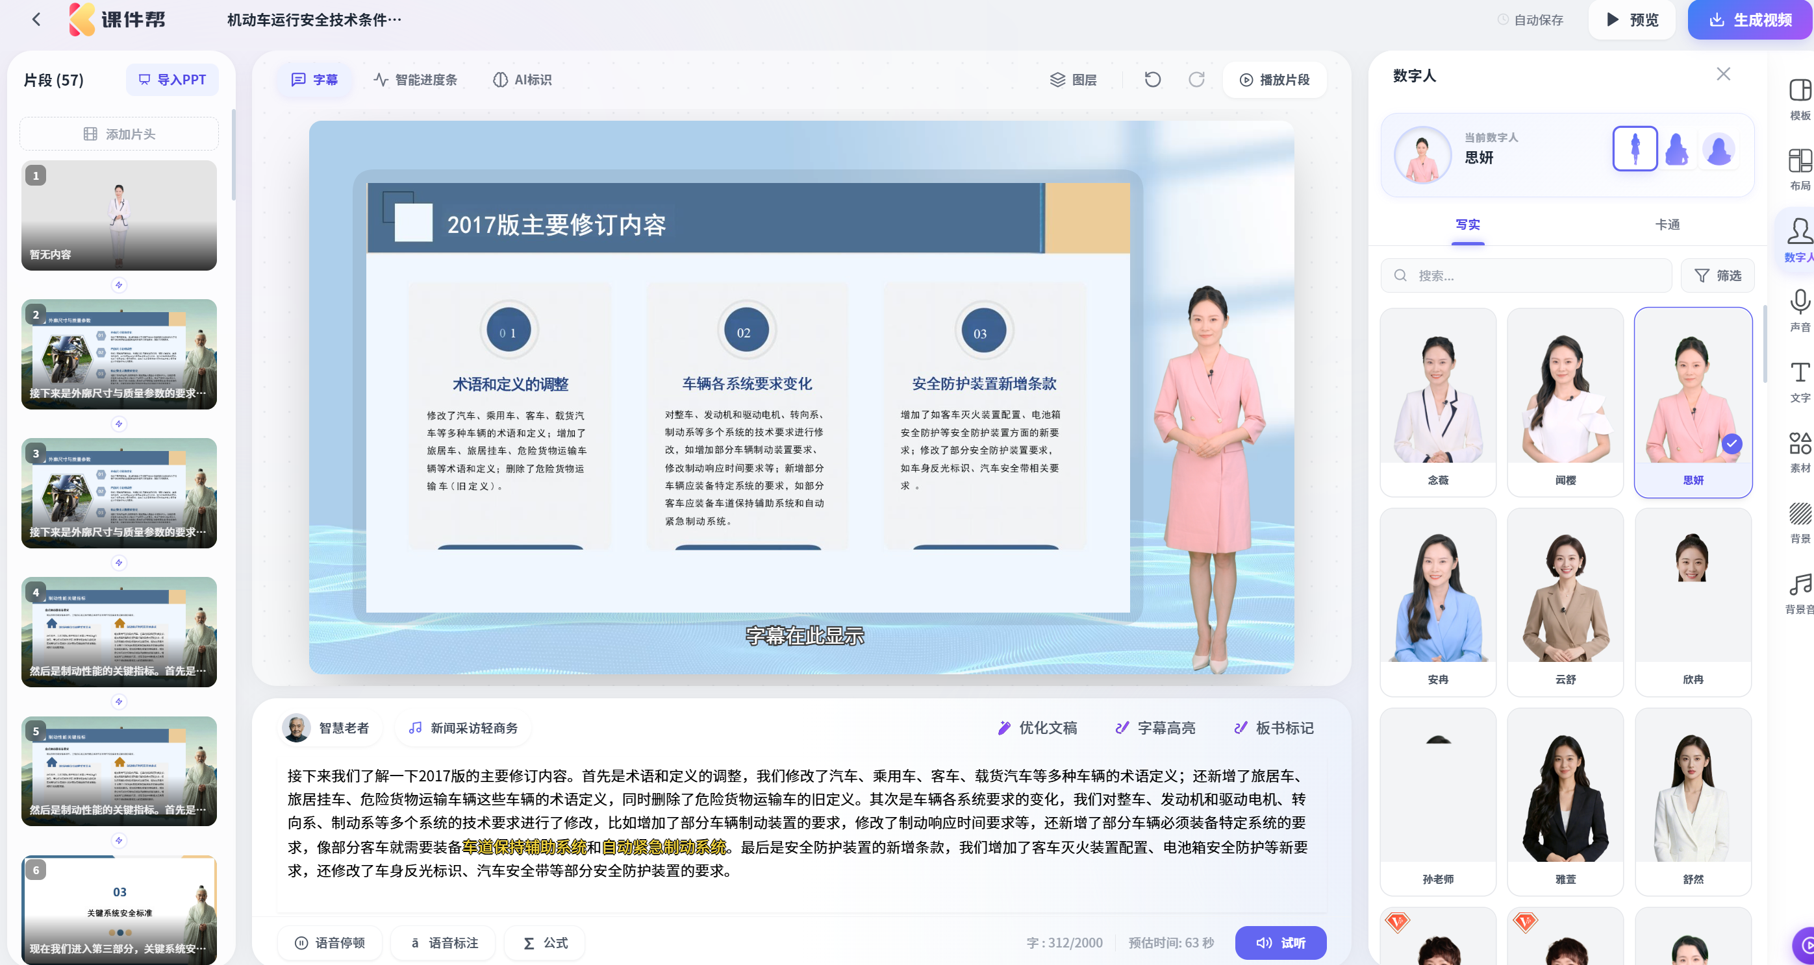
Task: Undo the last action
Action: pos(1153,80)
